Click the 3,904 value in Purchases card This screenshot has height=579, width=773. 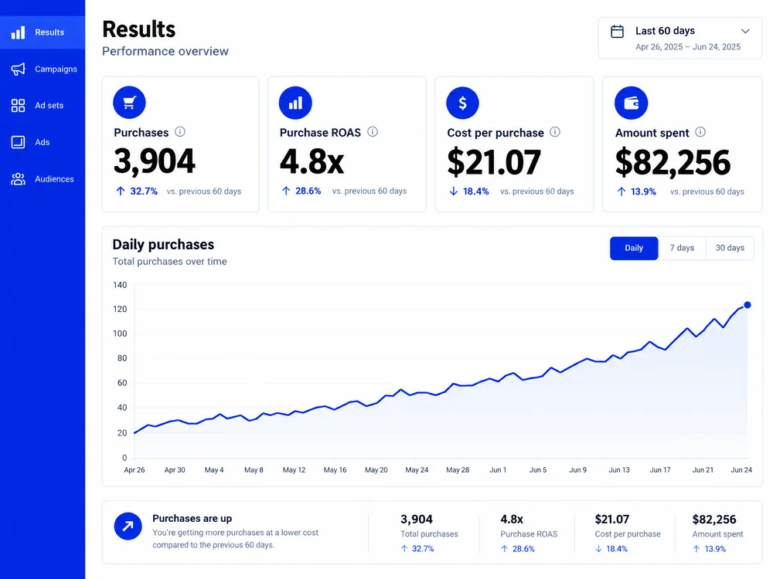155,161
